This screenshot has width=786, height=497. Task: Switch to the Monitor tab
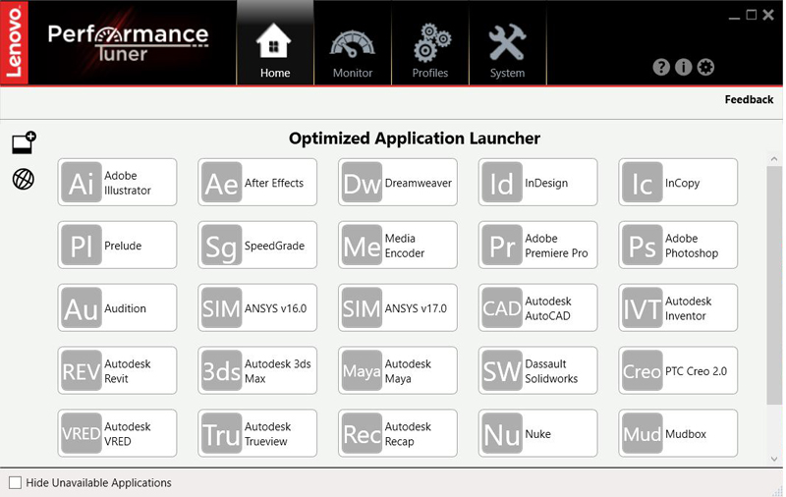coord(353,42)
